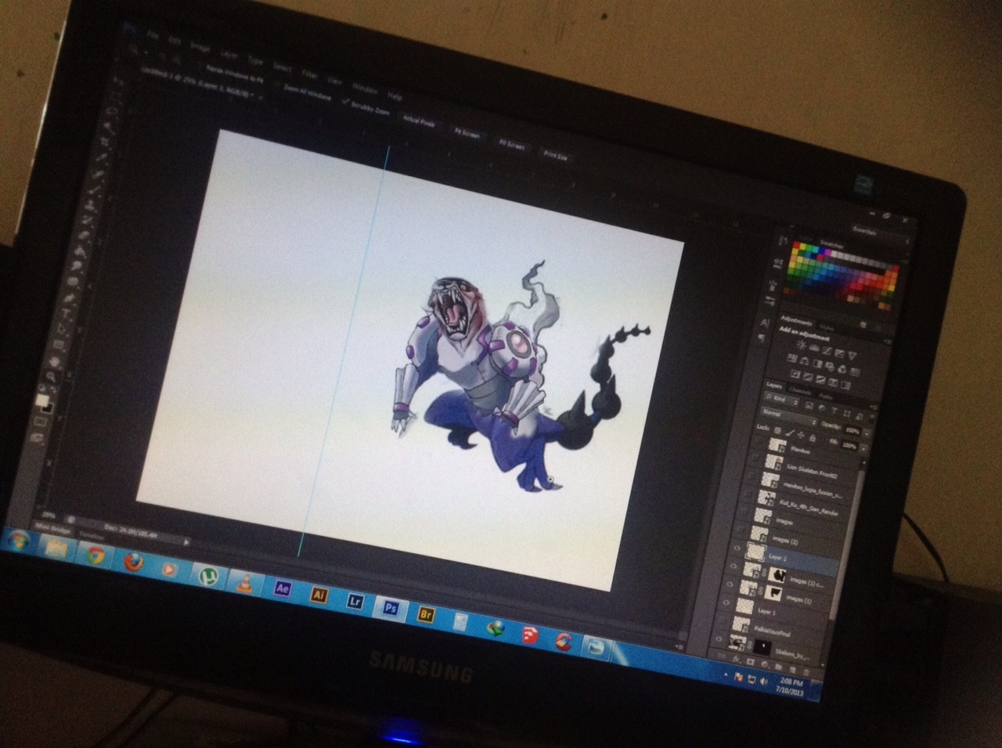The height and width of the screenshot is (748, 1002).
Task: Open the Paragraph panel icon
Action: tap(763, 338)
